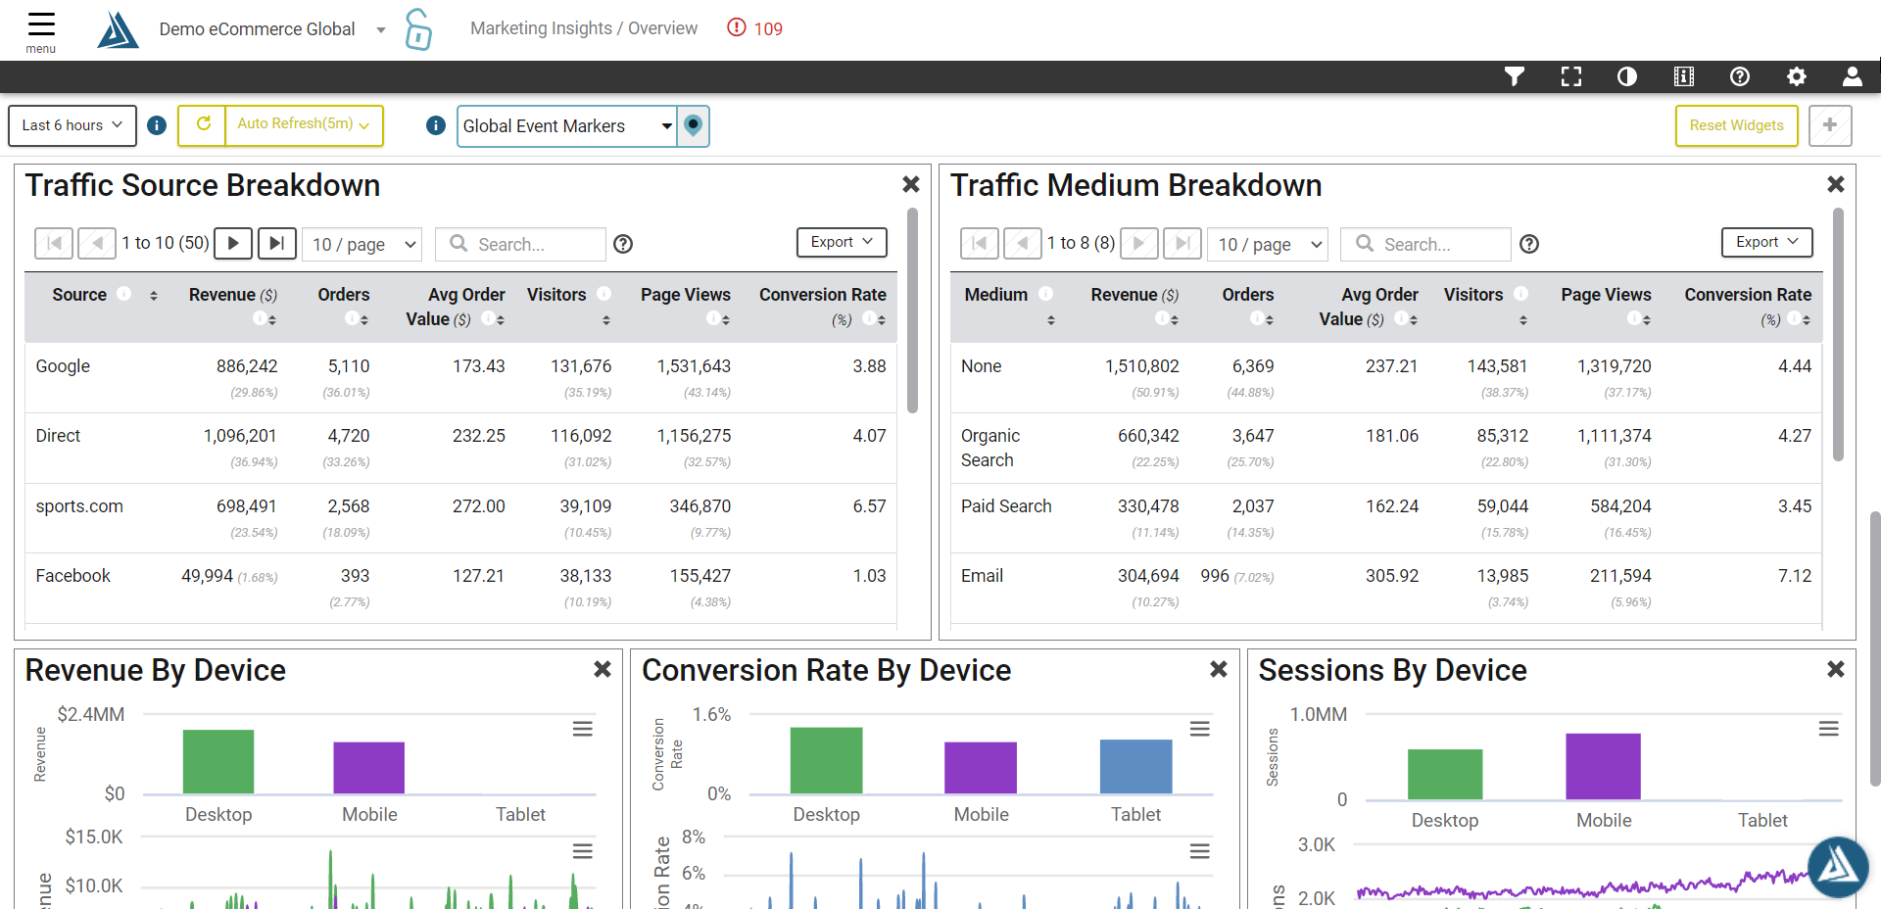Jump to last page in Traffic Source Breakdown
Viewport: 1881px width, 909px height.
(277, 243)
